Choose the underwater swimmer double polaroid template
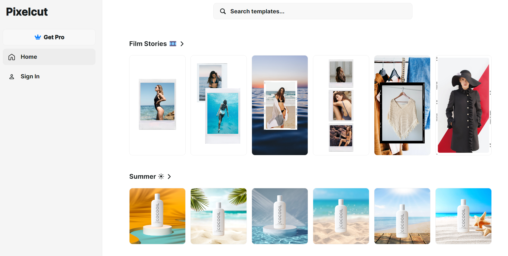The height and width of the screenshot is (256, 508). tap(218, 105)
